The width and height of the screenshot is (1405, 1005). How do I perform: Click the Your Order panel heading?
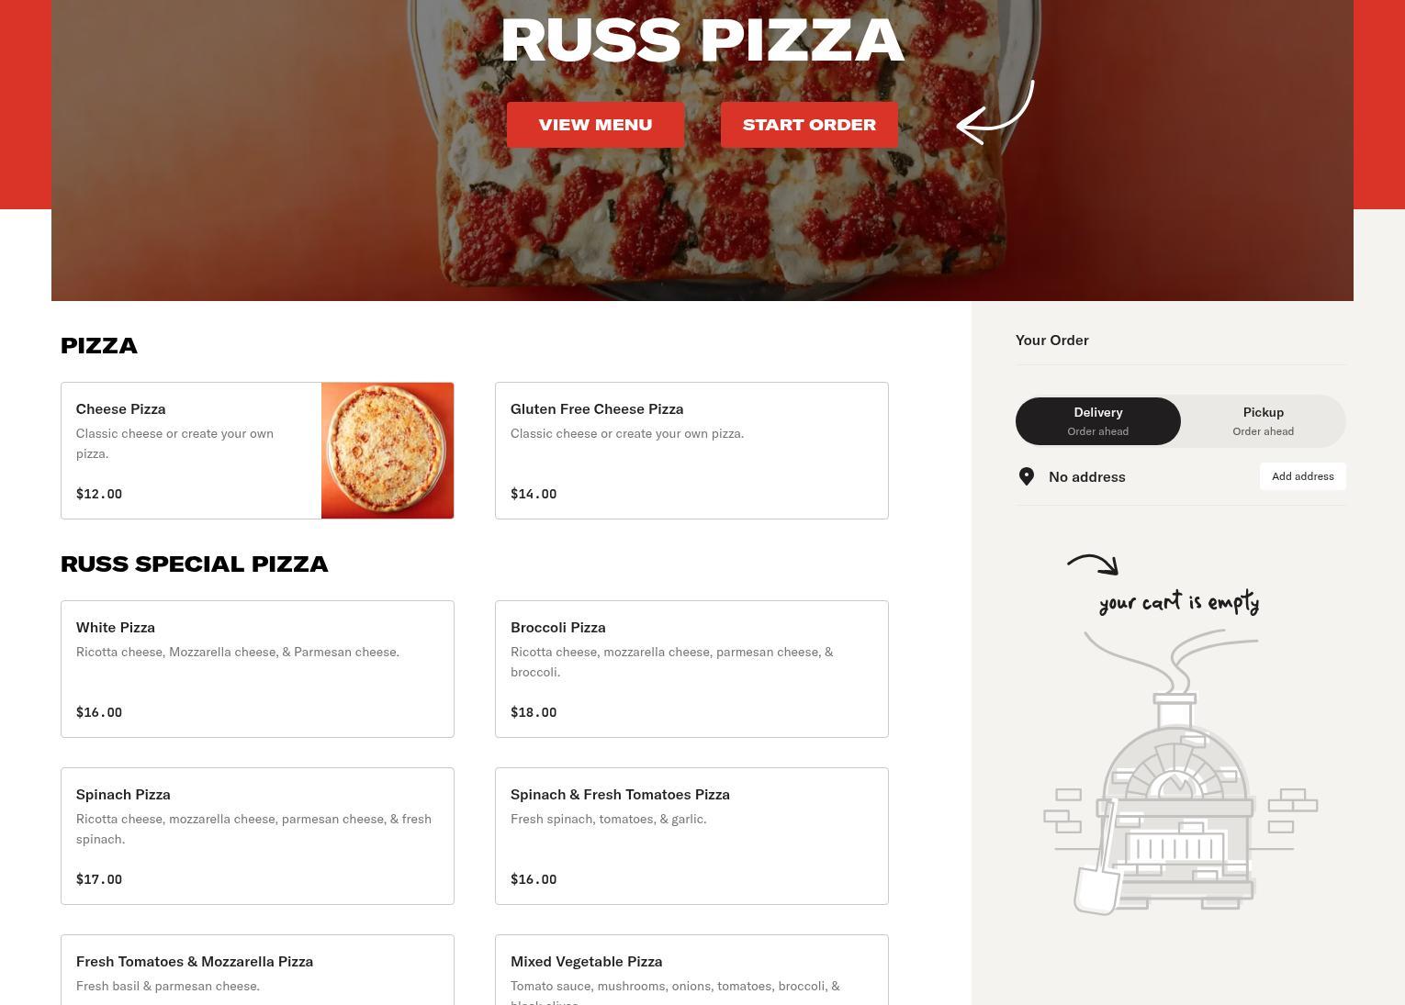(x=1052, y=341)
